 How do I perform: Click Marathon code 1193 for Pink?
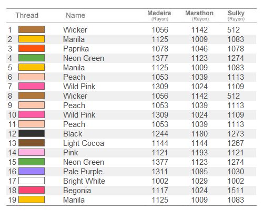coord(199,153)
